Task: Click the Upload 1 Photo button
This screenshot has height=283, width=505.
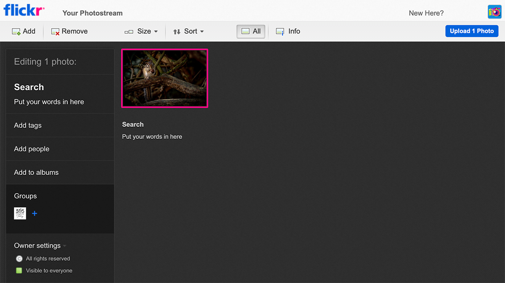Action: coord(472,31)
